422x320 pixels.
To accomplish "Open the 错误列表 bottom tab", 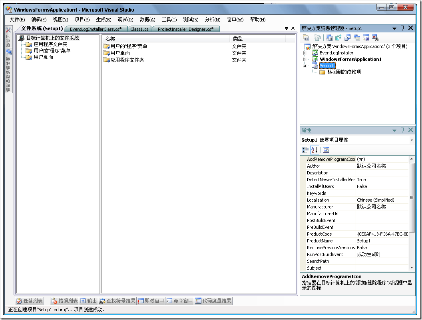I will coord(65,301).
